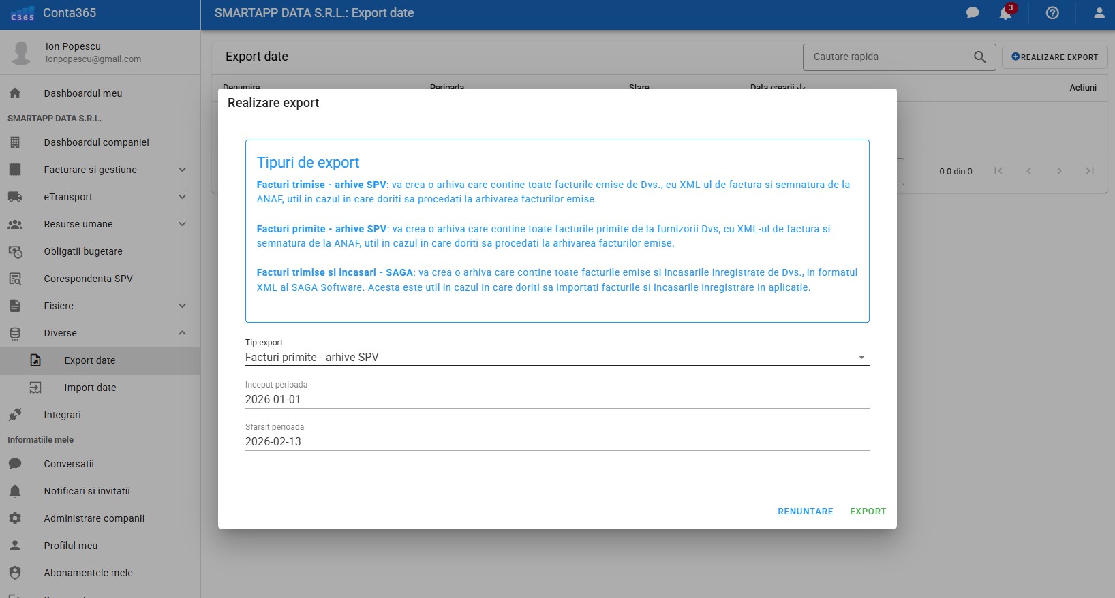Expand the Facturare si gestiune menu
The width and height of the screenshot is (1115, 598).
(x=182, y=170)
